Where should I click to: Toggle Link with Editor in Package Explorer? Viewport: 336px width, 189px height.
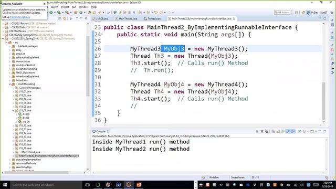tap(64, 19)
